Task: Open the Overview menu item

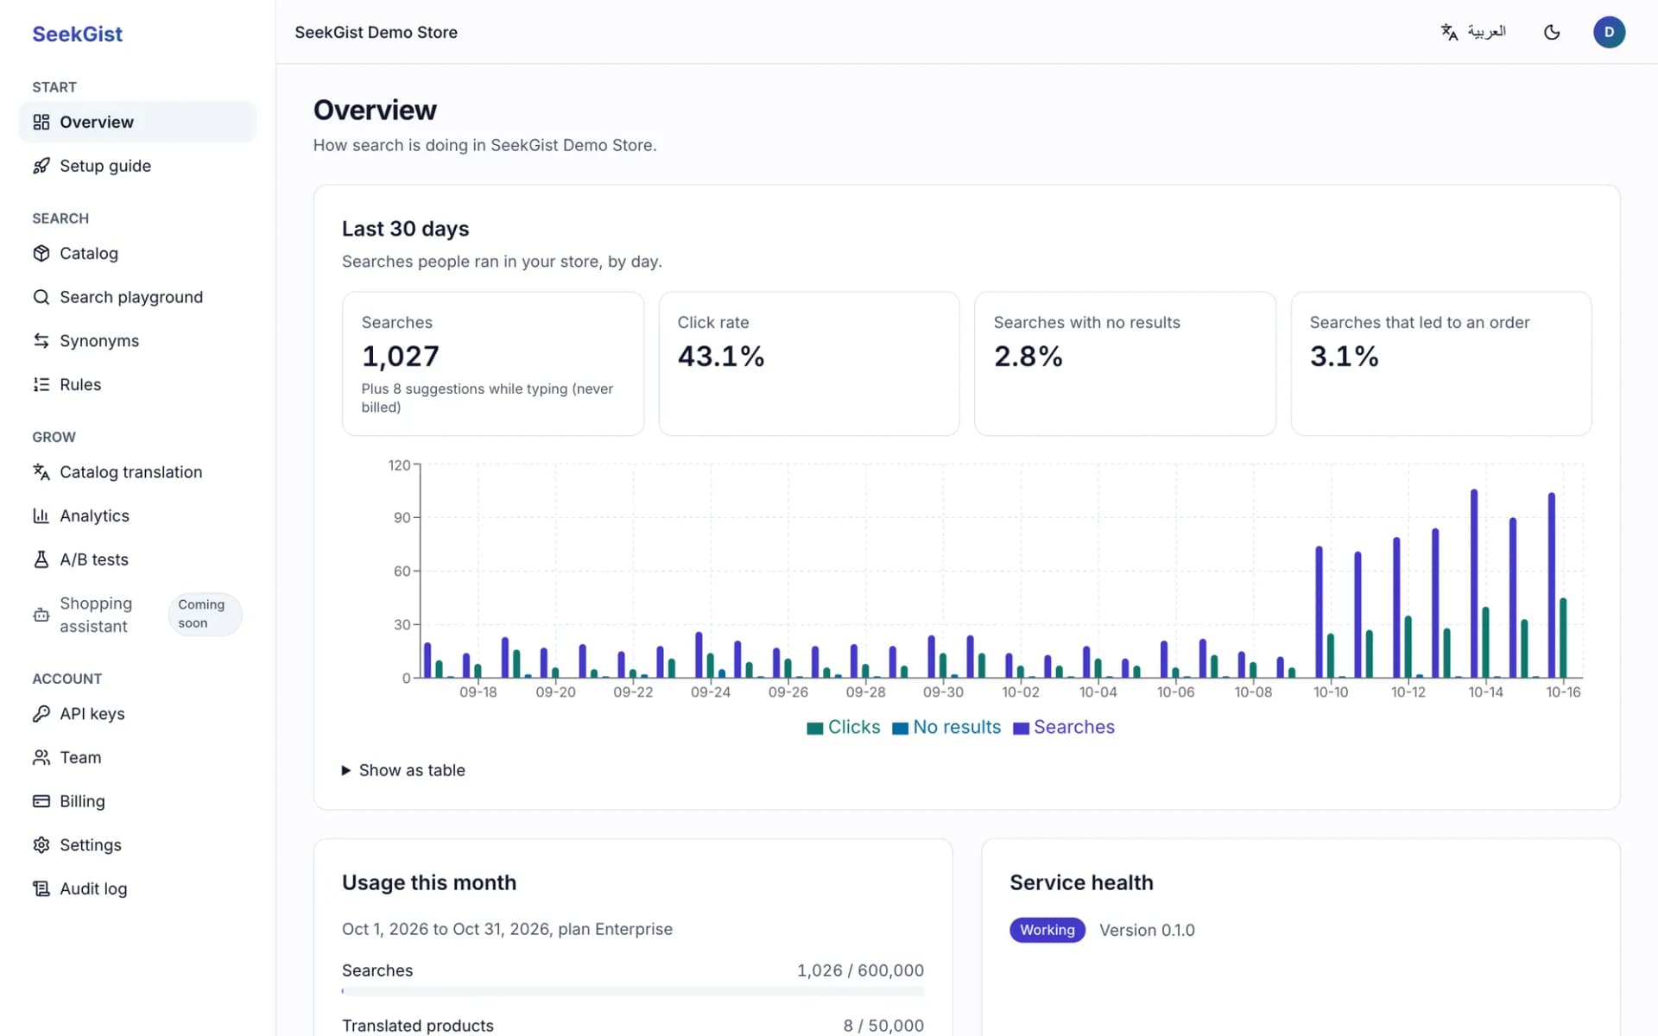Action: click(137, 122)
